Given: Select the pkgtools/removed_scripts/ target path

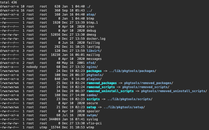Looking at the screenshot, I should [146, 87].
